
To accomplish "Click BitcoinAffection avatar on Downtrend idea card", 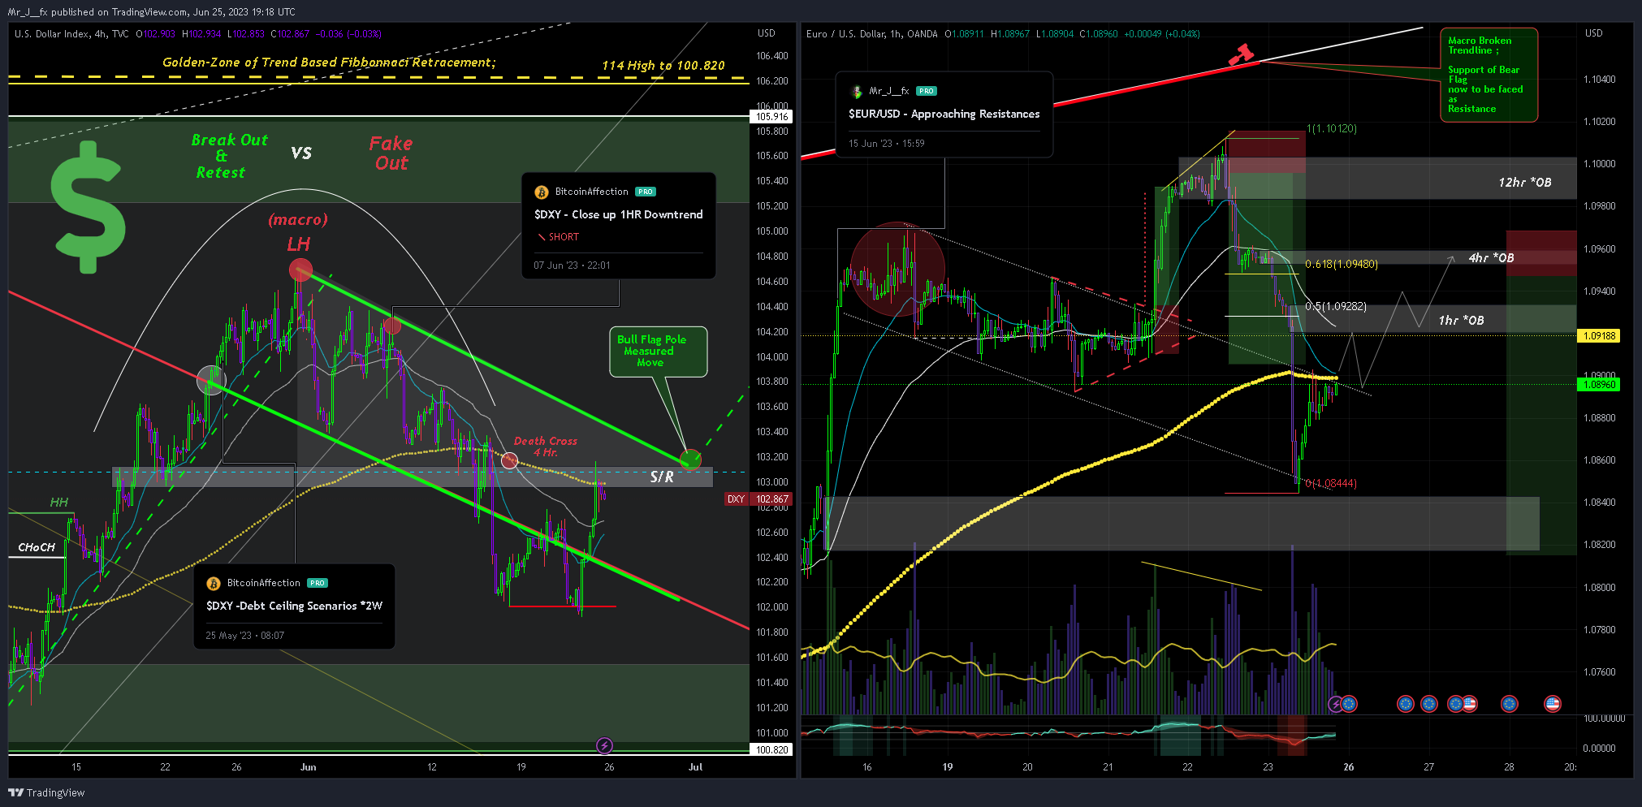I will point(542,192).
